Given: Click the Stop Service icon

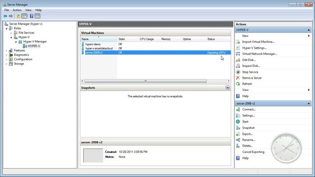Looking at the screenshot, I should (x=238, y=72).
